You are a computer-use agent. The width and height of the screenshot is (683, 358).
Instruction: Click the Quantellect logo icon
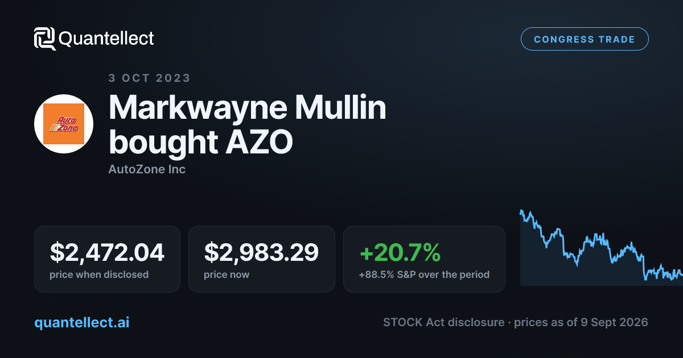[x=45, y=39]
